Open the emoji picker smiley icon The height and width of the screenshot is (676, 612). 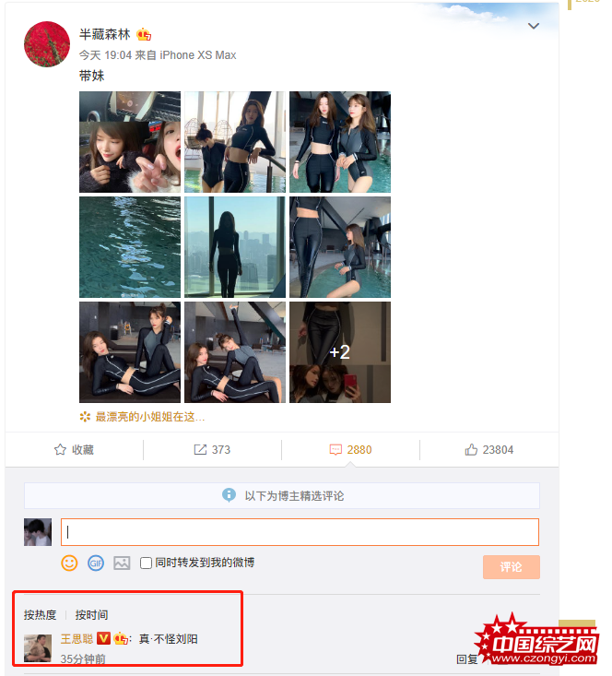[x=69, y=563]
